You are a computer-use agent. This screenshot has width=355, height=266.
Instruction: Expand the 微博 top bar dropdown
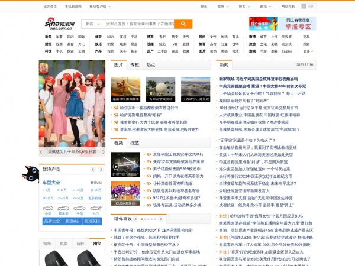pos(223,7)
